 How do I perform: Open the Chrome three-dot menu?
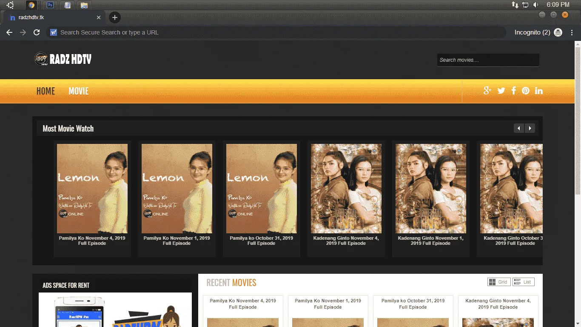pos(572,32)
